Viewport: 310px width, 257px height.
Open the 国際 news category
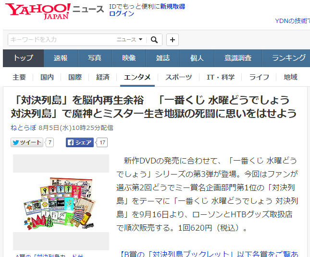pyautogui.click(x=75, y=77)
